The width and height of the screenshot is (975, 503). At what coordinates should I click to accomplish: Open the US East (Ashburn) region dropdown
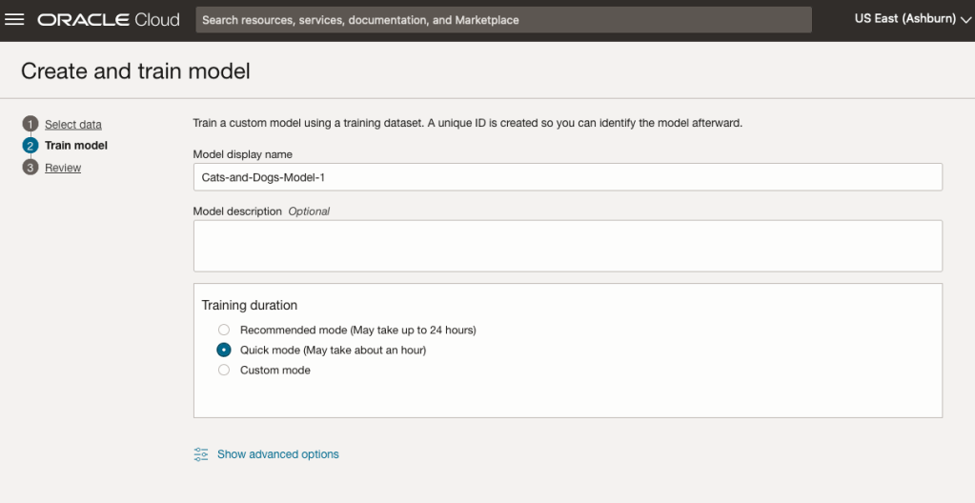904,19
